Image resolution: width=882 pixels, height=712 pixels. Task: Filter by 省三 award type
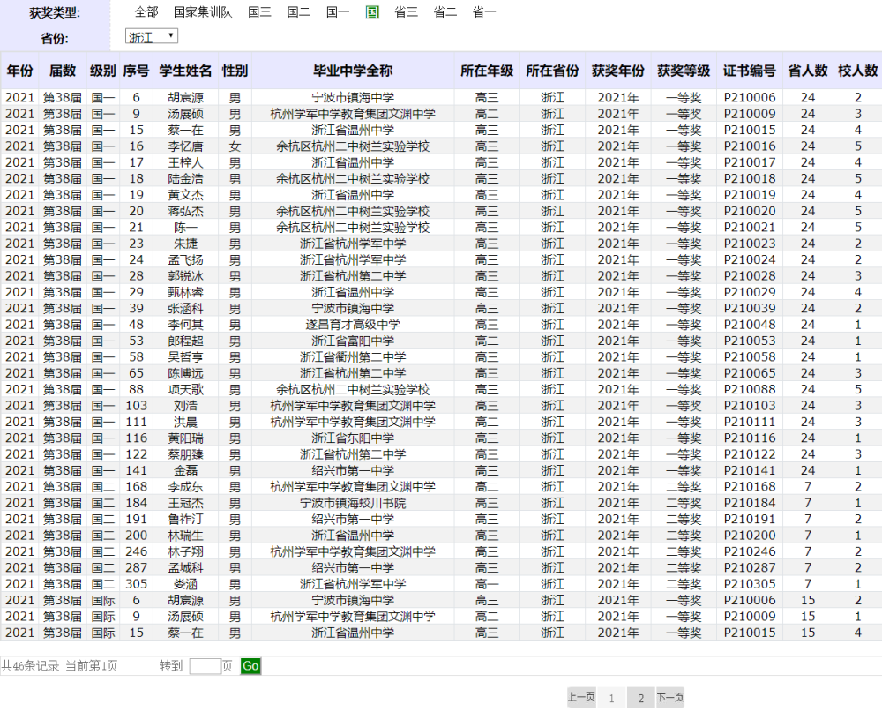pyautogui.click(x=406, y=11)
